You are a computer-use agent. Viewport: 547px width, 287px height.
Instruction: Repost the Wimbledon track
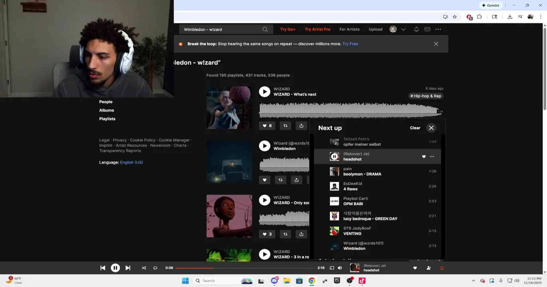[280, 180]
